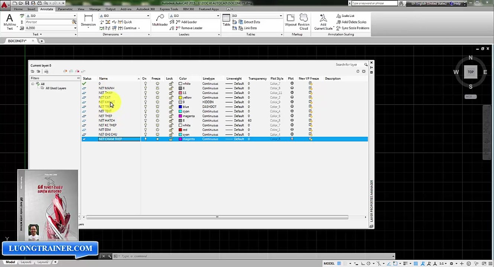Toggle the On bulb for NET THEP
Image resolution: width=494 pixels, height=267 pixels.
(145, 116)
